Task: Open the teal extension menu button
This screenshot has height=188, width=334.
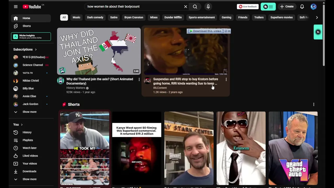Action: (x=268, y=7)
